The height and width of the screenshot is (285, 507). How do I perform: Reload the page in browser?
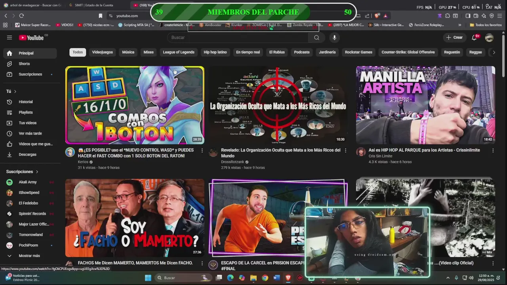click(21, 16)
